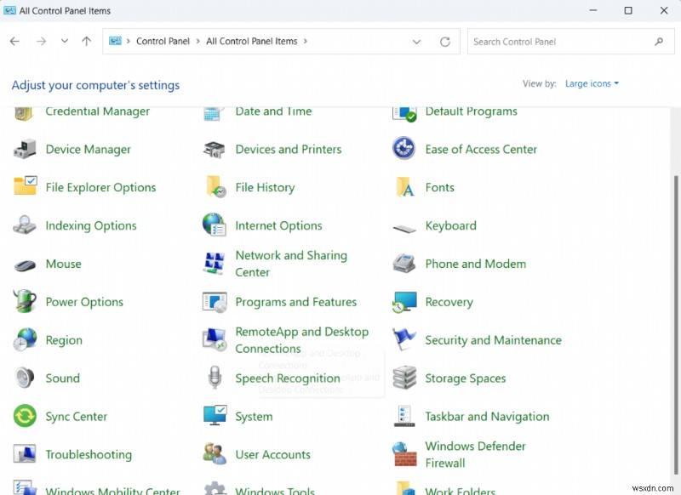The image size is (681, 495).
Task: Click the Keyboard icon
Action: [x=404, y=228]
